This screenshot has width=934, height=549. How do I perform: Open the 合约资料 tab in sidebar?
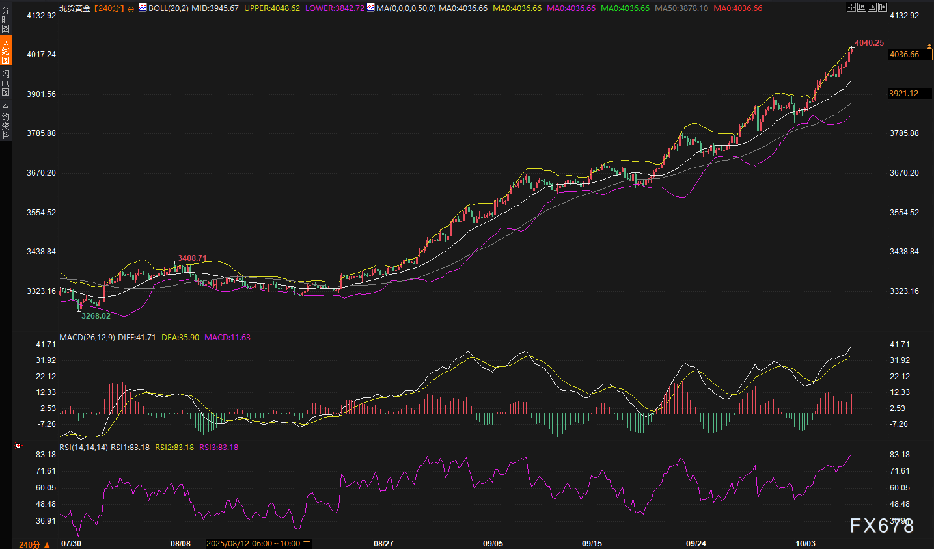[x=5, y=122]
